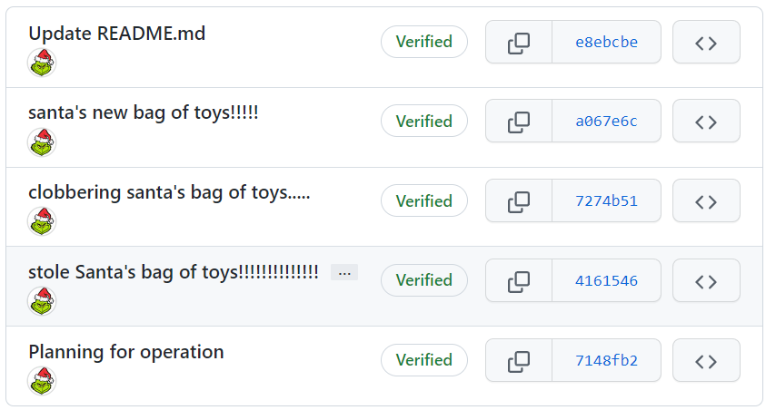Open commit hash link e8ebcbe

(606, 42)
